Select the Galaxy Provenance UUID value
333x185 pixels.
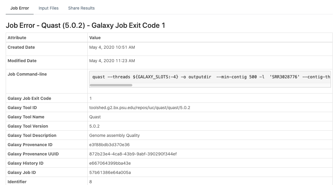133,154
